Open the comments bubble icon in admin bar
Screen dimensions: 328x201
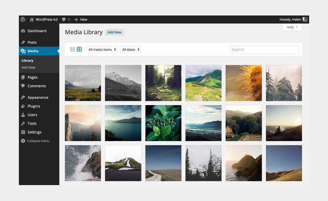tap(64, 19)
